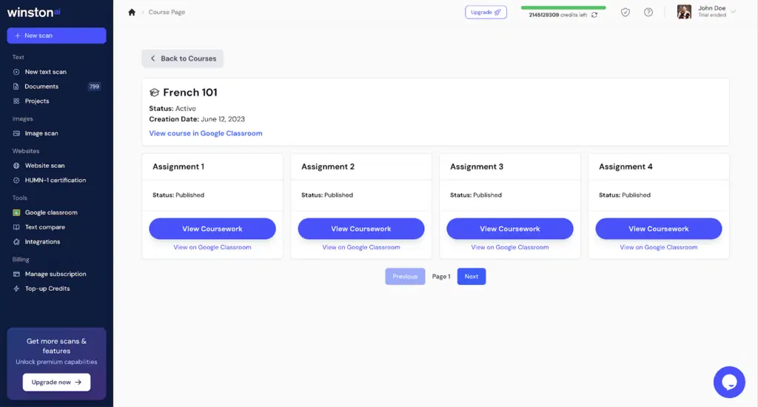Open the shield icon in header
This screenshot has width=758, height=407.
tap(625, 12)
